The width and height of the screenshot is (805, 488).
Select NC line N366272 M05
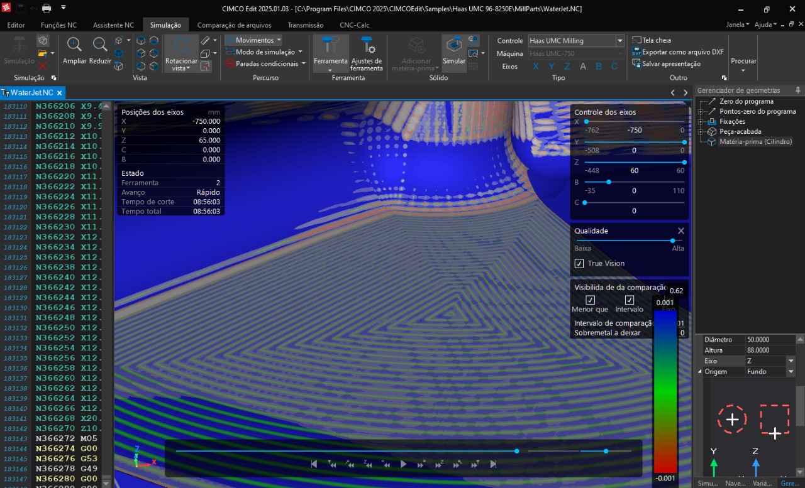[x=67, y=438]
